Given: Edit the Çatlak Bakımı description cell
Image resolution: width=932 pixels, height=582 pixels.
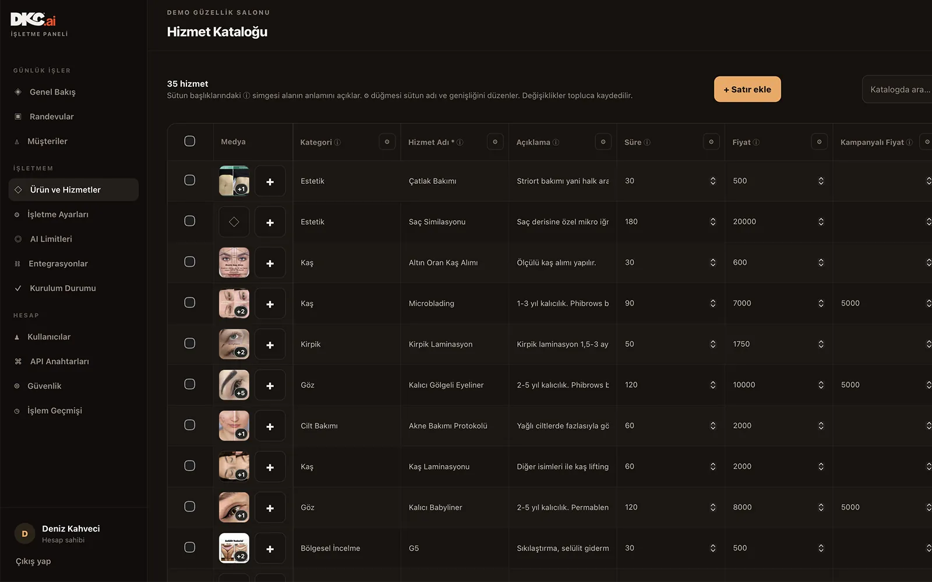Looking at the screenshot, I should click(x=563, y=181).
